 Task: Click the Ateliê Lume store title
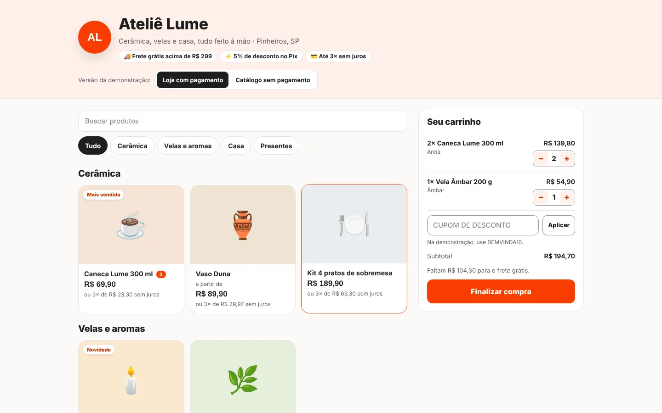click(163, 24)
